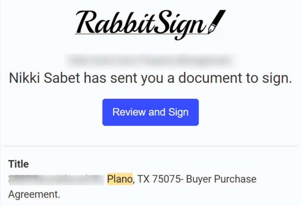Screen dimensions: 301x205
Task: Click the words Buyer Purchase in the title
Action: pyautogui.click(x=221, y=179)
